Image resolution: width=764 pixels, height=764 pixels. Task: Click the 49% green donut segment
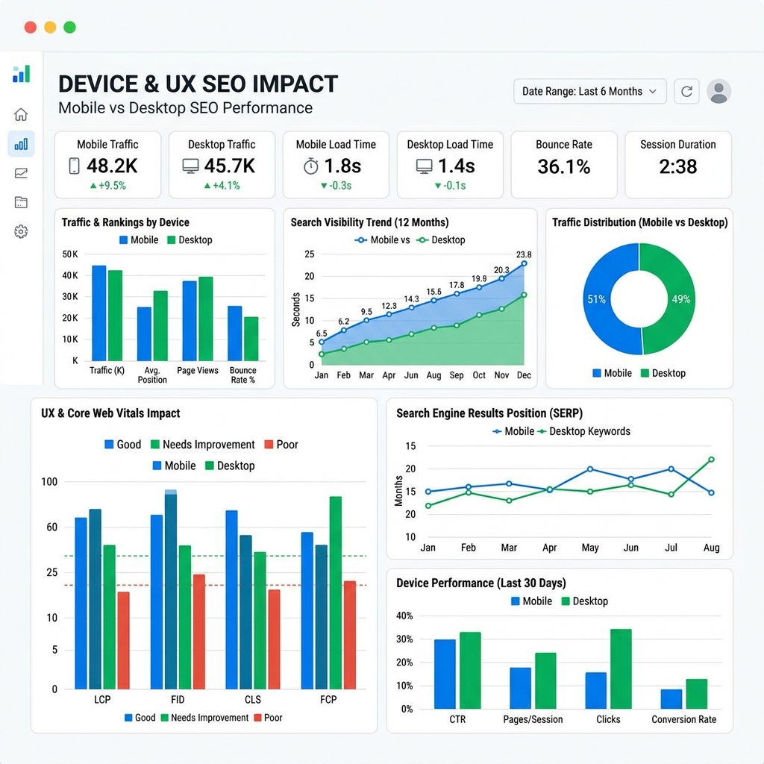click(x=681, y=299)
